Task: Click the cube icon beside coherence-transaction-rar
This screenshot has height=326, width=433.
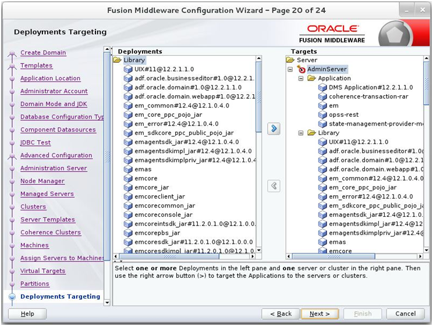Action: click(322, 96)
